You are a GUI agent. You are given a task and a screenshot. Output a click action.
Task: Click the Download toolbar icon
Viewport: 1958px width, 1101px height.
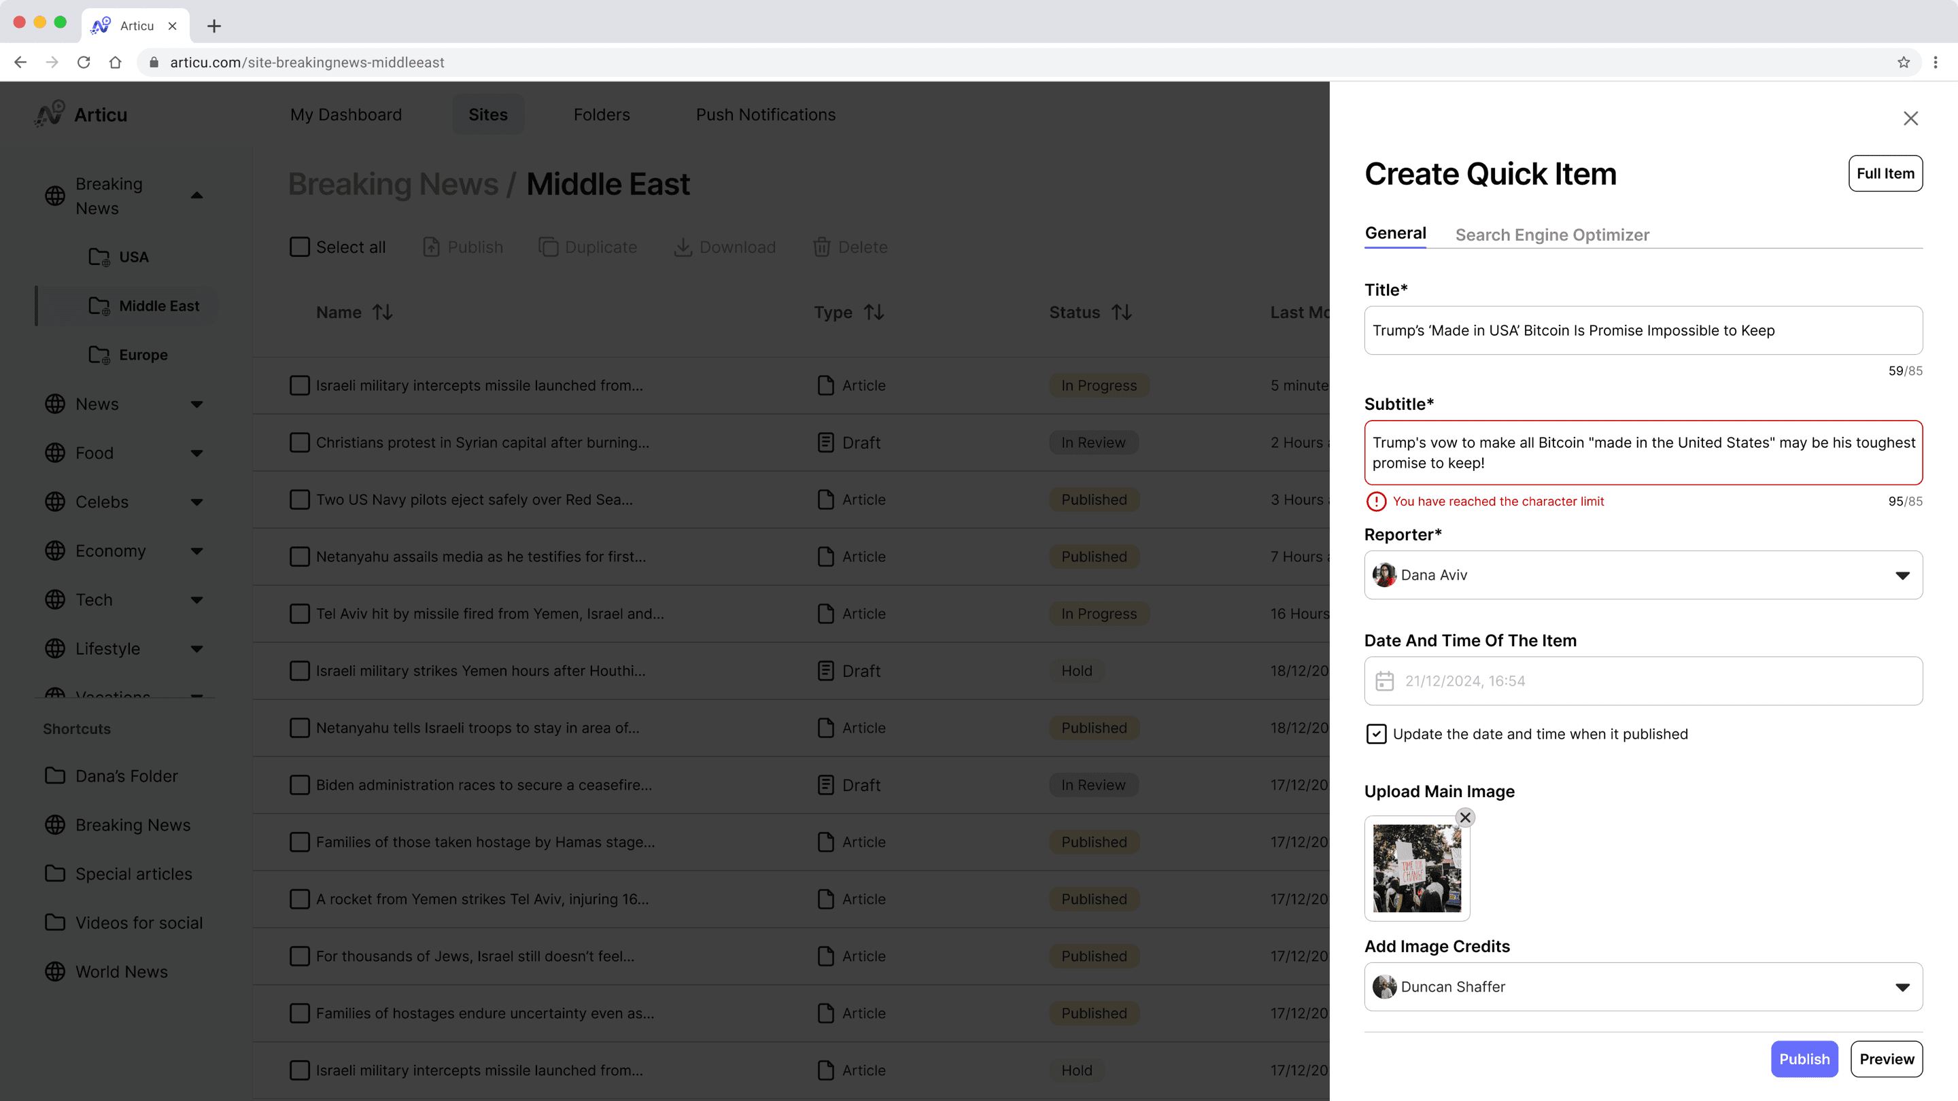[683, 247]
